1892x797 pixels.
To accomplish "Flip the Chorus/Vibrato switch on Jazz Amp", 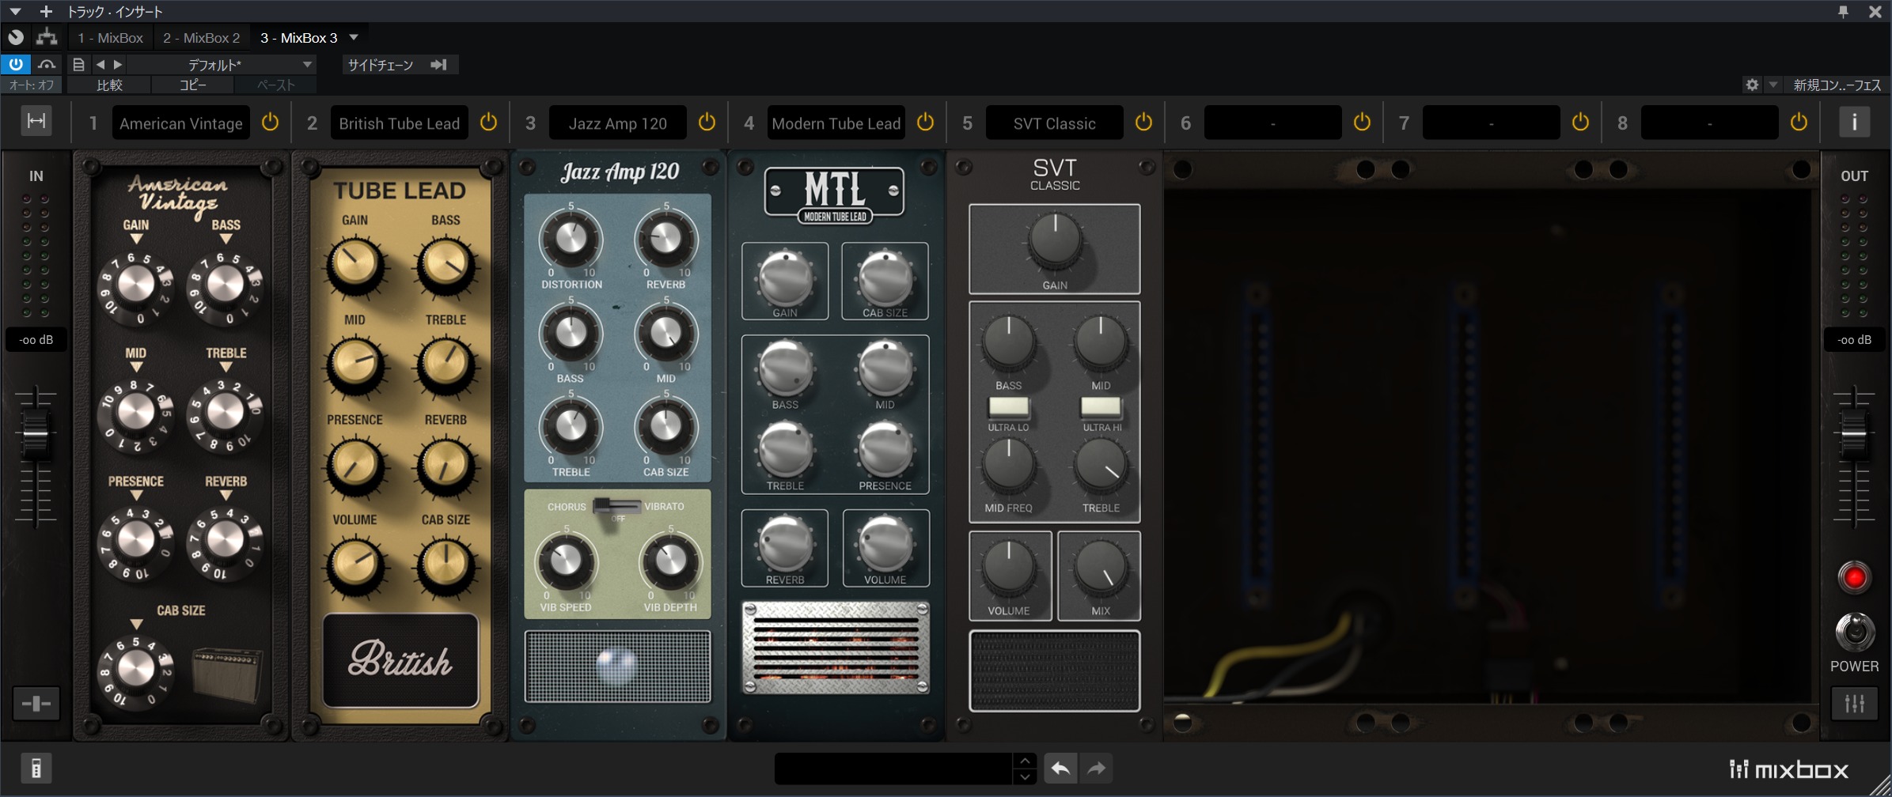I will click(x=616, y=506).
